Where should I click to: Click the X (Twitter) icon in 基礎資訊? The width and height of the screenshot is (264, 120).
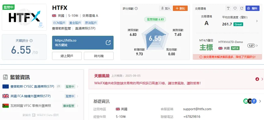(x=250, y=101)
